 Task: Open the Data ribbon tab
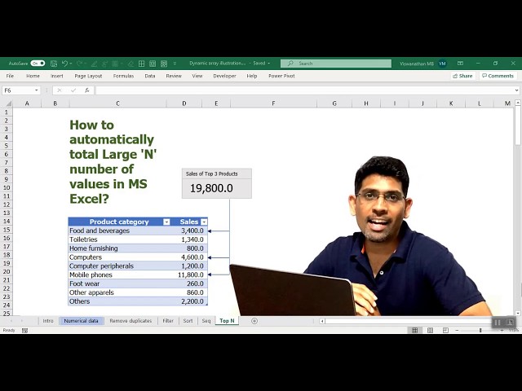coord(150,76)
